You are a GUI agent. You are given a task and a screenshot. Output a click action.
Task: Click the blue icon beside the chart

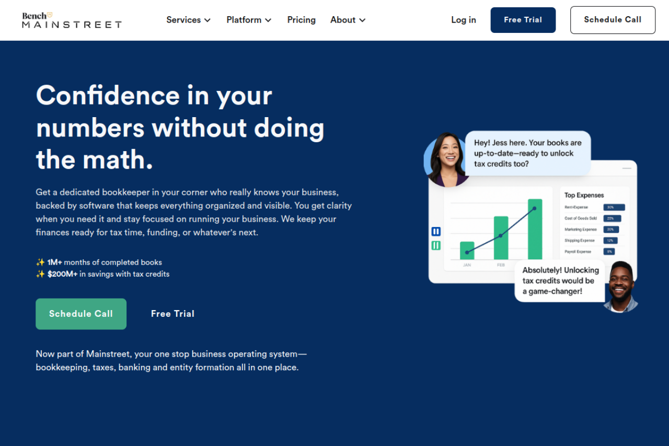(x=436, y=232)
